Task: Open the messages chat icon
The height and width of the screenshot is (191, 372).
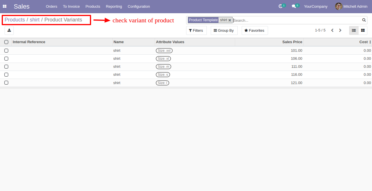Action: pyautogui.click(x=294, y=6)
